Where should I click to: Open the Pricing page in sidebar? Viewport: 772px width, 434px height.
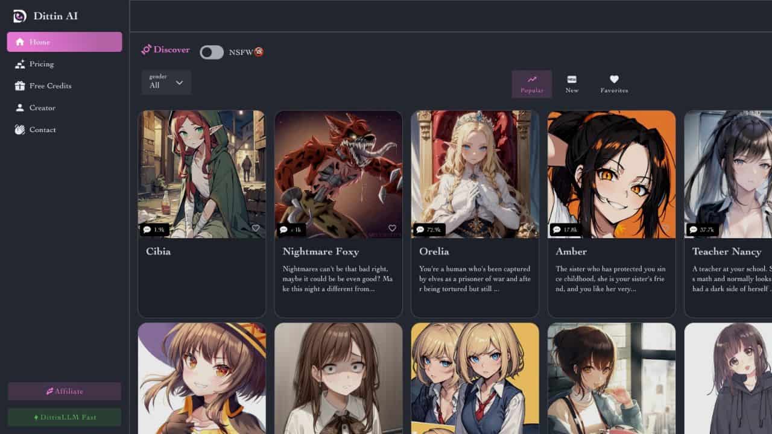(x=65, y=64)
